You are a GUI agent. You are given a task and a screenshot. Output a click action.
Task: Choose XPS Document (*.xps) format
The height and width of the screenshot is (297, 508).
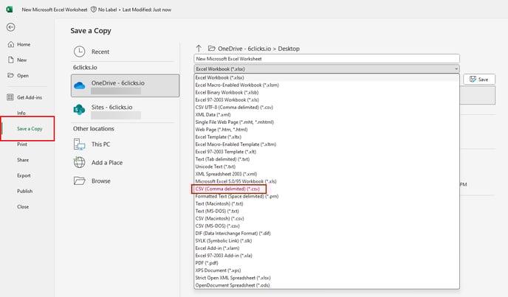(326, 270)
